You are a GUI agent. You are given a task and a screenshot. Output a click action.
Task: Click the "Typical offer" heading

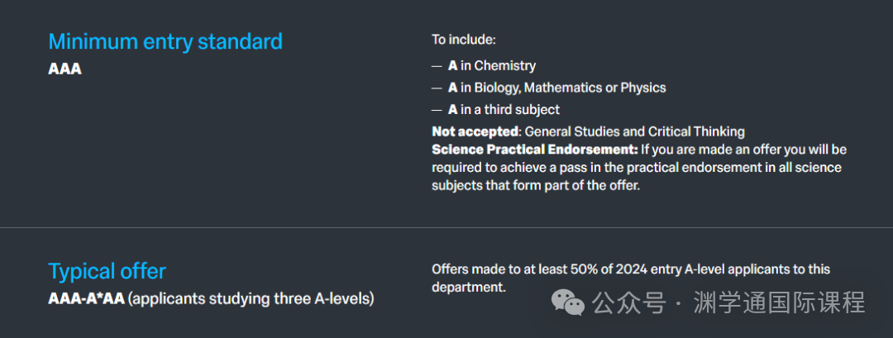(107, 271)
